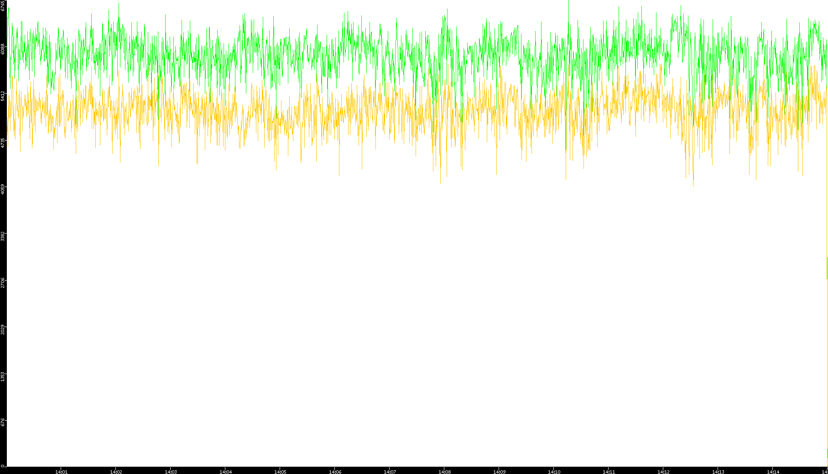Select the 14:04 time label
This screenshot has width=828, height=474.
(x=225, y=472)
